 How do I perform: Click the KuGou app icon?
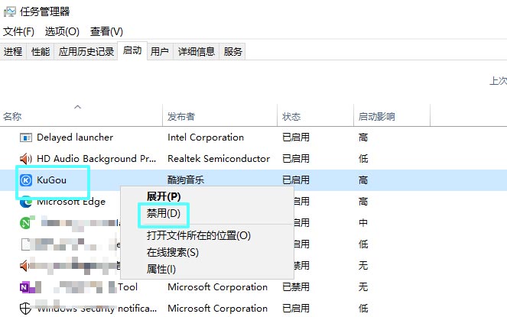pos(26,180)
